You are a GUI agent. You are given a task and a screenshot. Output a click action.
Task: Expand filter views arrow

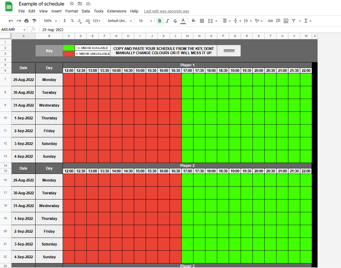(x=300, y=21)
